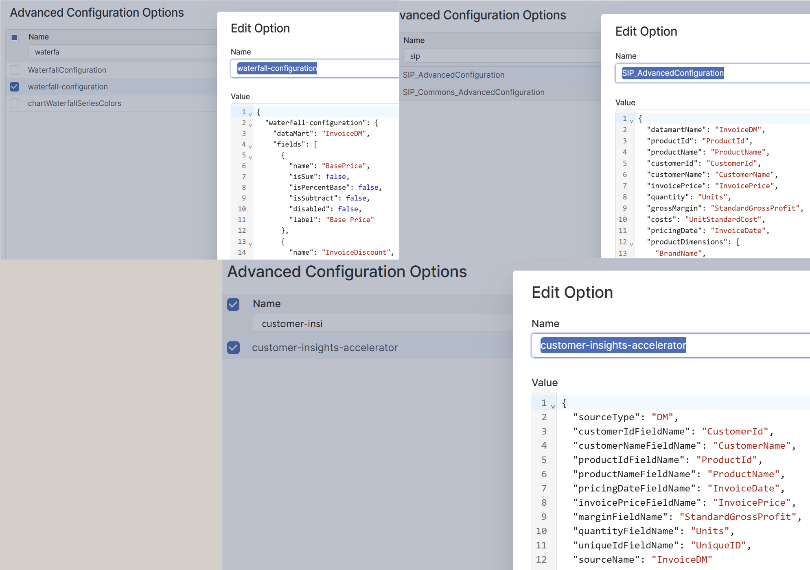Click the sip name filter field
The height and width of the screenshot is (570, 810).
click(501, 56)
